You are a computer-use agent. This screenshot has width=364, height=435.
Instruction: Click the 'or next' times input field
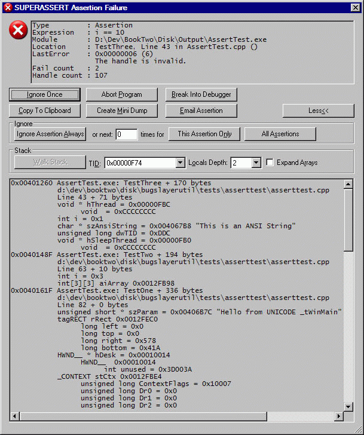point(126,134)
